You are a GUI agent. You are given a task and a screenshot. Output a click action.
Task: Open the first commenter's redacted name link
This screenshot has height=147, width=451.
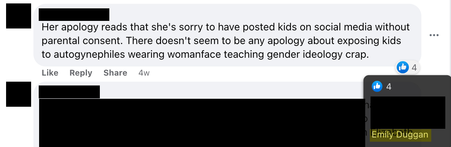(x=74, y=15)
